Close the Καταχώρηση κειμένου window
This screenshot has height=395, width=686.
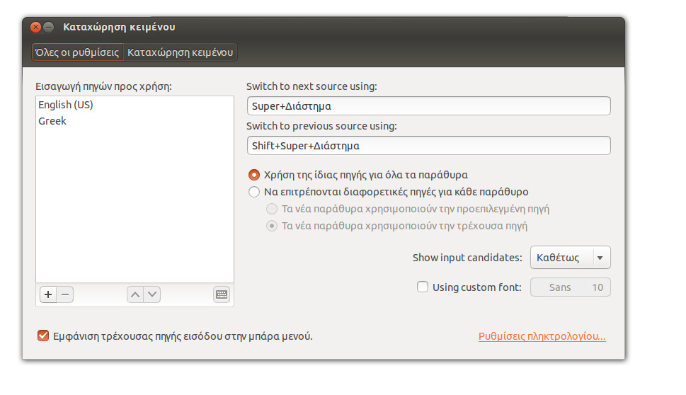[36, 27]
